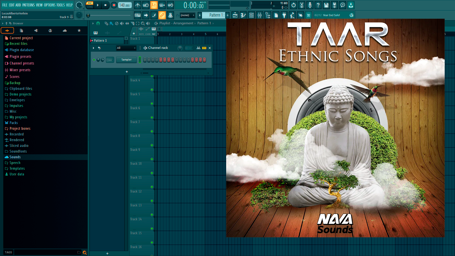Click the Sampler channel button
This screenshot has width=455, height=256.
127,60
